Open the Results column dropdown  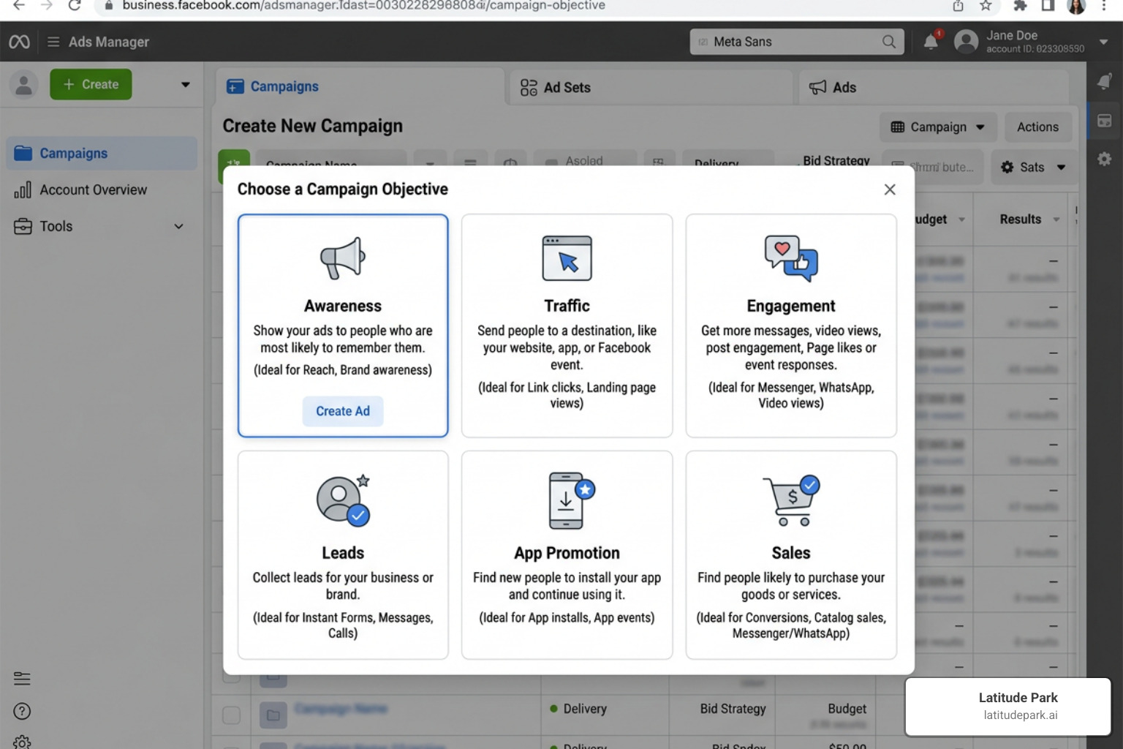click(x=1056, y=219)
